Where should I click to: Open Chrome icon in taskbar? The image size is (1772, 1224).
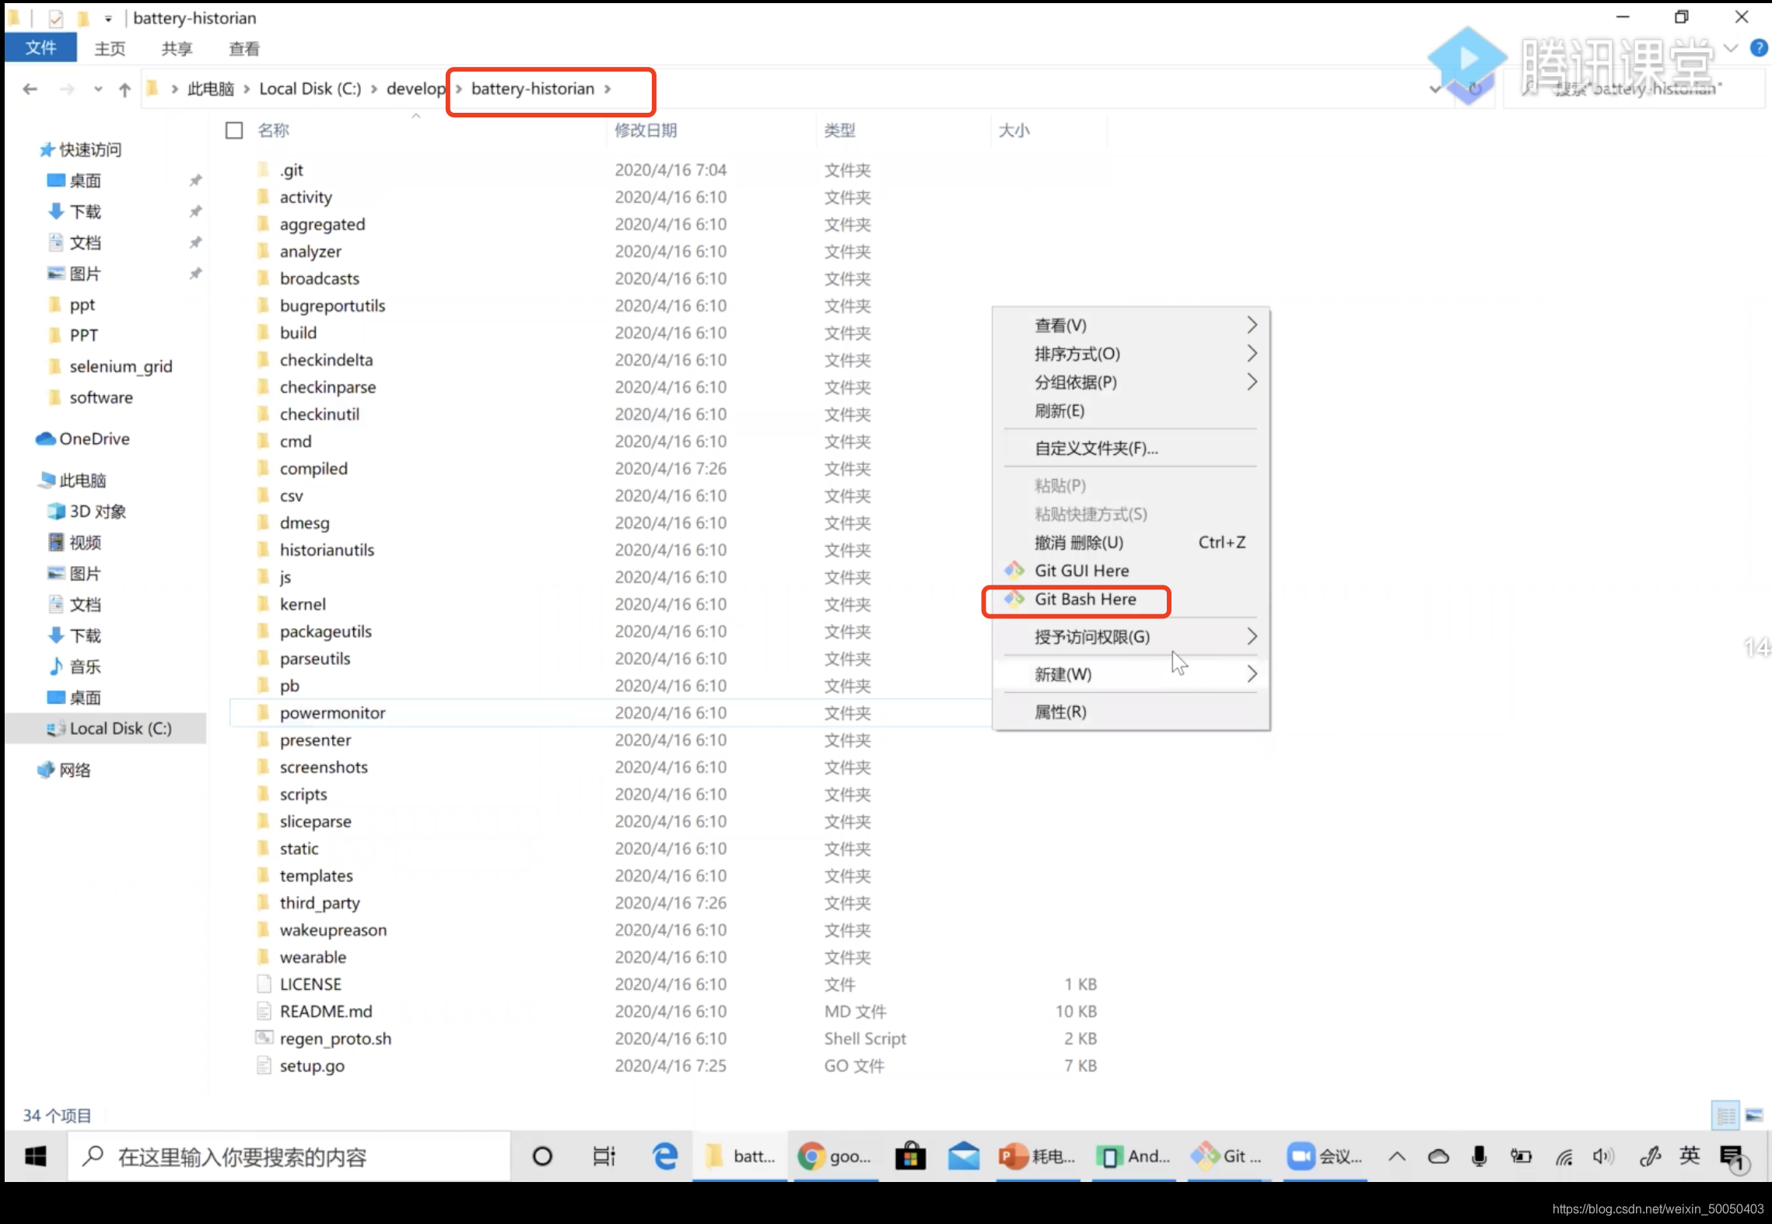pos(811,1157)
